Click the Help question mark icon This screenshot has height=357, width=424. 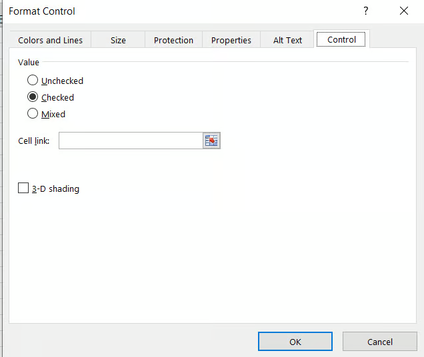[365, 11]
